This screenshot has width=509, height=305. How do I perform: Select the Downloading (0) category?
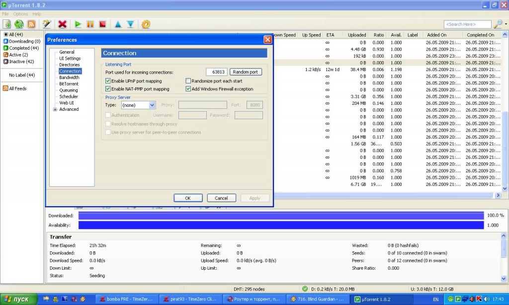click(x=22, y=41)
